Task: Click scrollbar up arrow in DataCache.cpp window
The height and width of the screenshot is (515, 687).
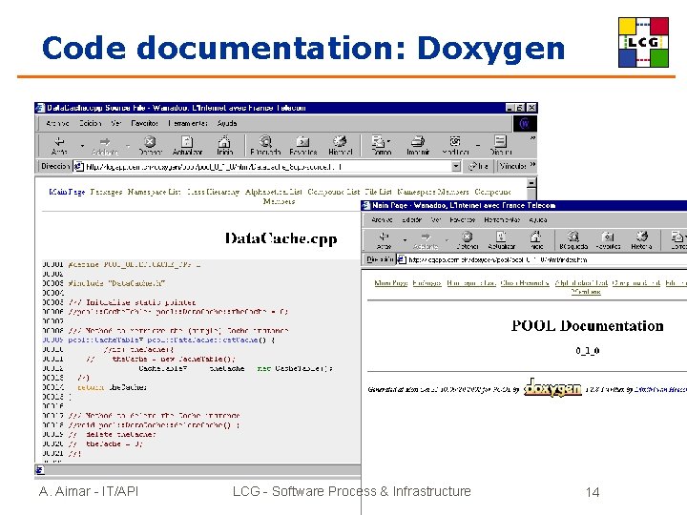Action: [531, 182]
